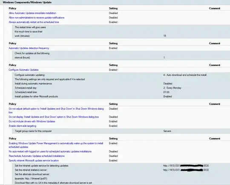Select 'Scheduled install day:' label

[x=26, y=88]
